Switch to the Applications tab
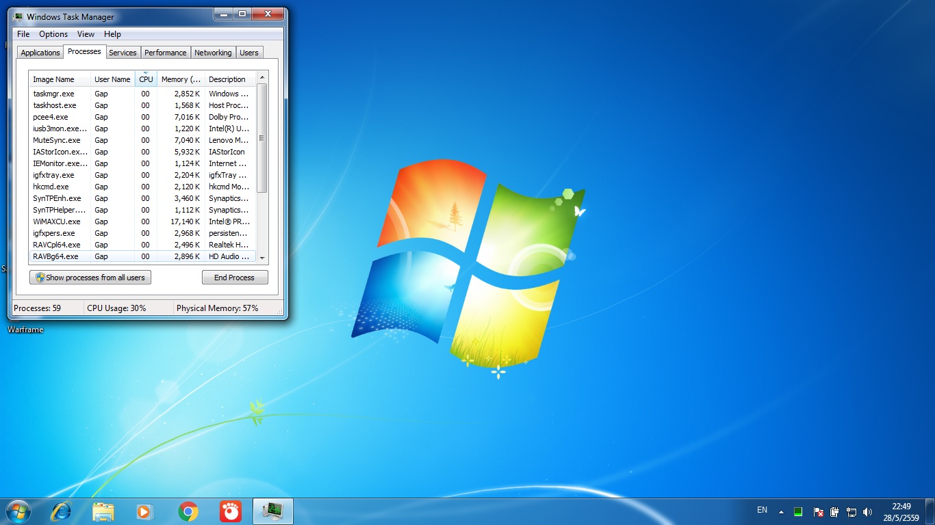 [40, 53]
